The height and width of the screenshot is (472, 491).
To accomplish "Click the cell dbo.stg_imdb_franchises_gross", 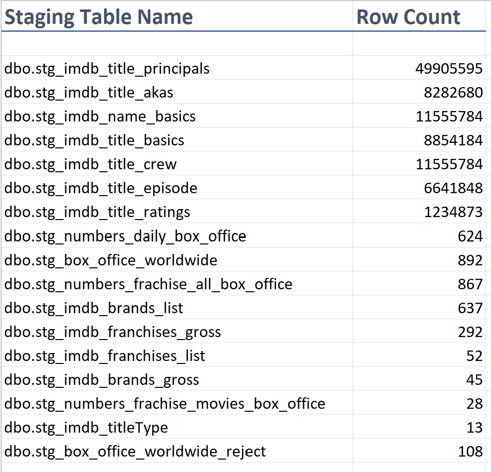I will [x=177, y=331].
